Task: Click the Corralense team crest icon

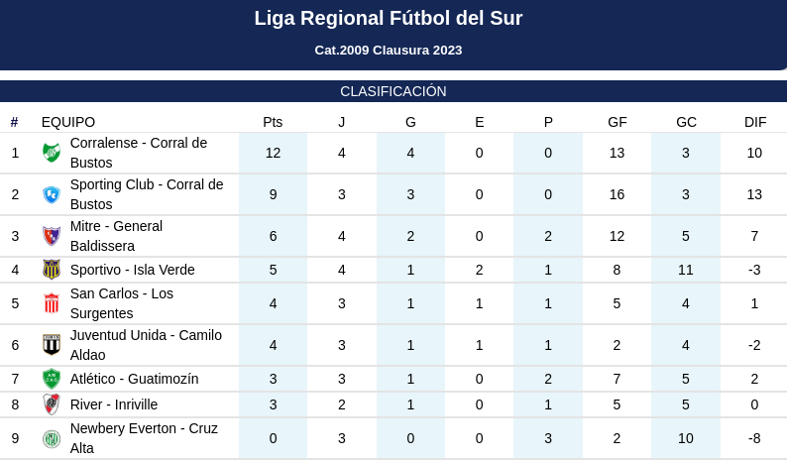Action: (x=52, y=153)
